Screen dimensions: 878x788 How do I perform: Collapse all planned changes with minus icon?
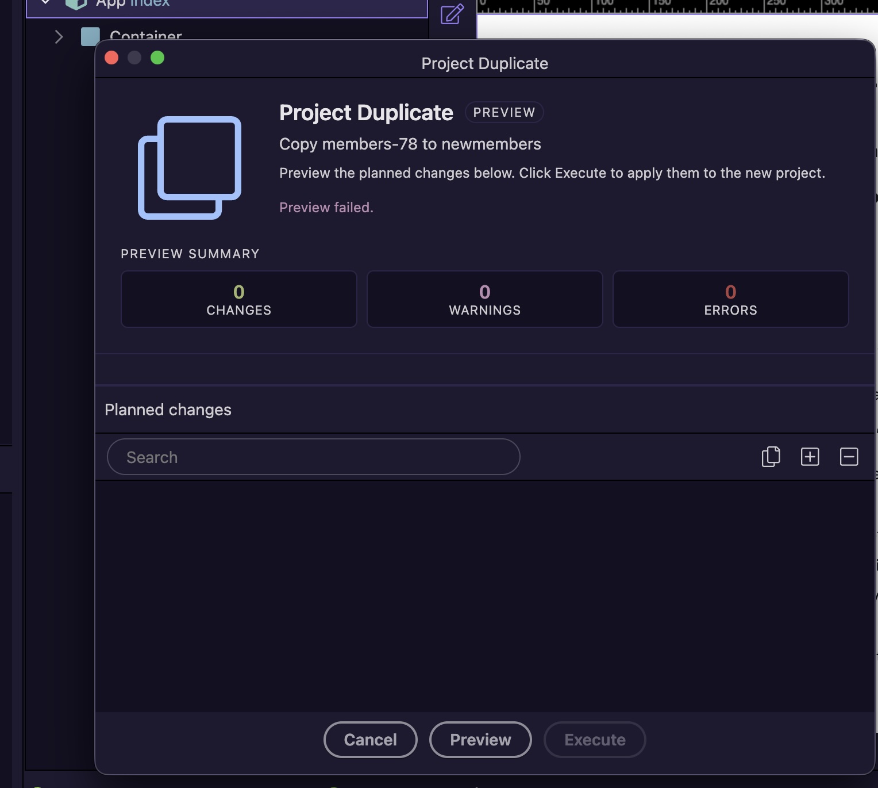click(849, 457)
